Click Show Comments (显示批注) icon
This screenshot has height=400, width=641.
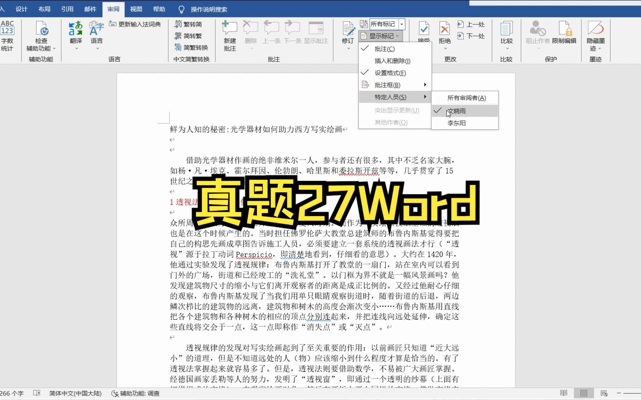316,28
